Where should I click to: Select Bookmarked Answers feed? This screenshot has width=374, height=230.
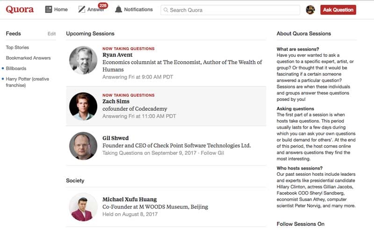pos(29,58)
